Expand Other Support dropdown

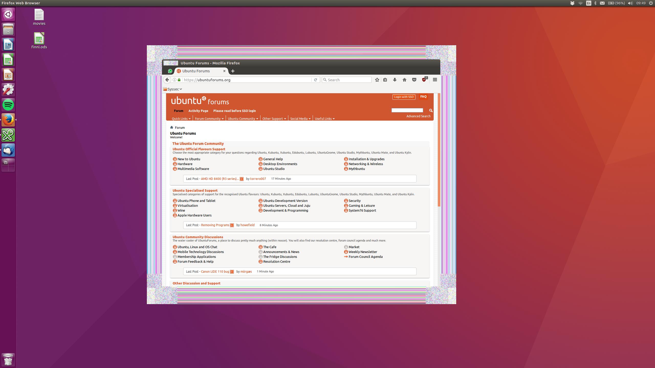(x=274, y=119)
